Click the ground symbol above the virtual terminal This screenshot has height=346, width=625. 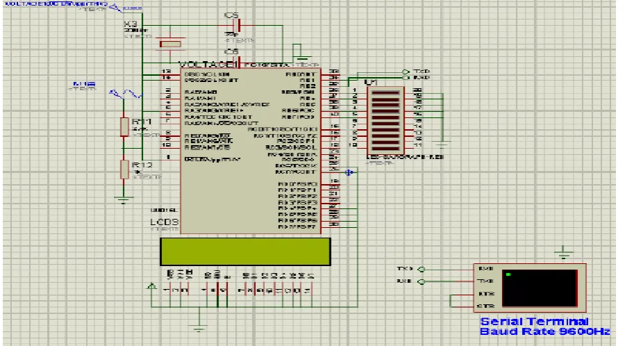coord(563,252)
